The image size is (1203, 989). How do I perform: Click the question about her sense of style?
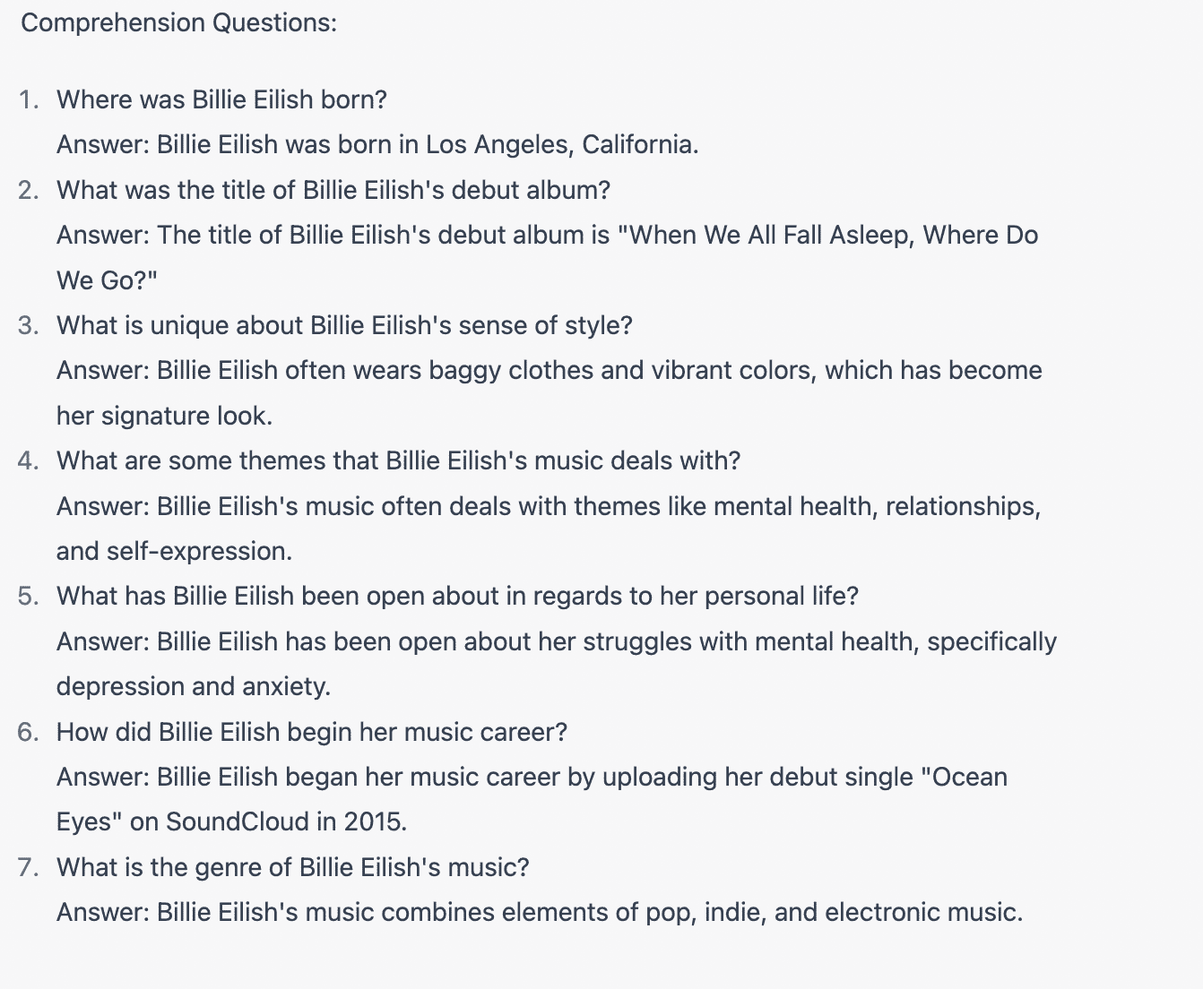click(344, 325)
